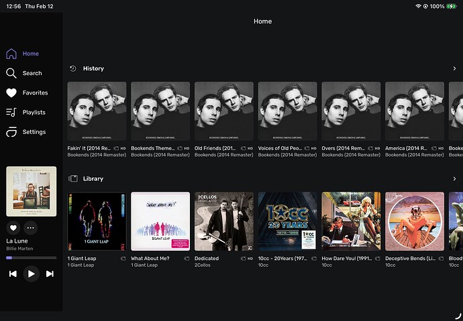
Task: Click the library icon beside 1 Giant Leap title
Action: (123, 259)
